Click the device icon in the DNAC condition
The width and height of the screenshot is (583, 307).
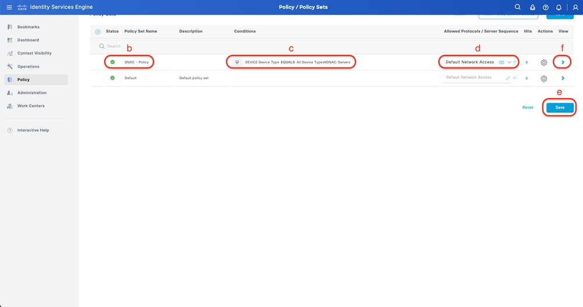pyautogui.click(x=237, y=62)
